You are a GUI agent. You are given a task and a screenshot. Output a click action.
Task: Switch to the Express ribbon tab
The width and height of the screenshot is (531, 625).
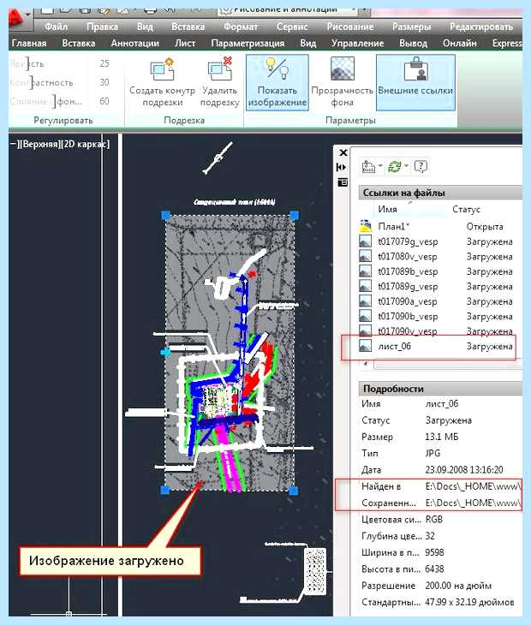click(x=507, y=43)
